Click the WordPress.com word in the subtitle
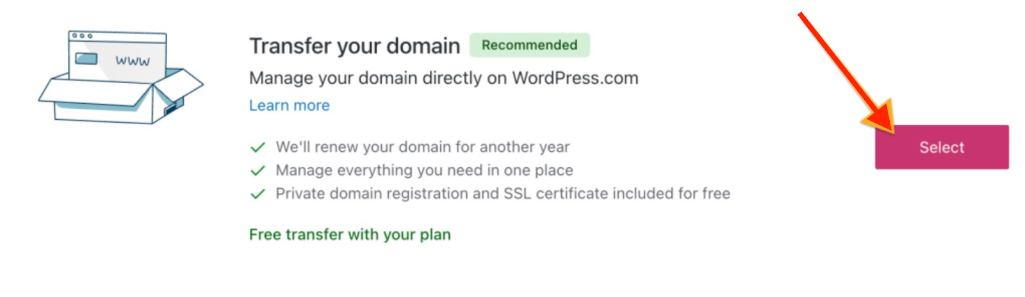This screenshot has height=297, width=1025. pyautogui.click(x=575, y=78)
